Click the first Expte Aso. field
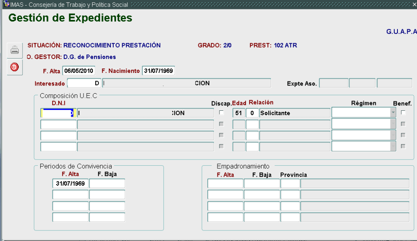The height and width of the screenshot is (241, 417). tap(334, 83)
